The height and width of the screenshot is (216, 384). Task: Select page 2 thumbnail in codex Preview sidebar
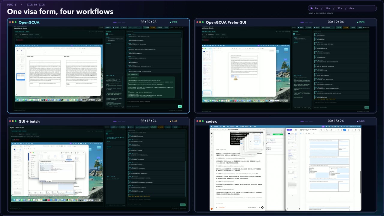point(292,155)
